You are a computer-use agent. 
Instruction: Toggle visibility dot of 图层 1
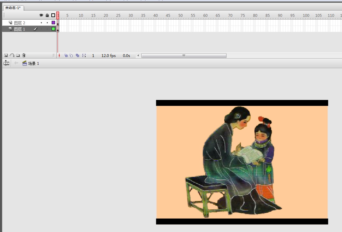[41, 29]
